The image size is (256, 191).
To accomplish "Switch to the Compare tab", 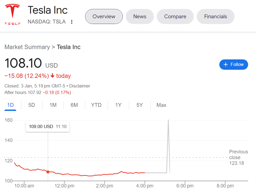I will tap(175, 16).
